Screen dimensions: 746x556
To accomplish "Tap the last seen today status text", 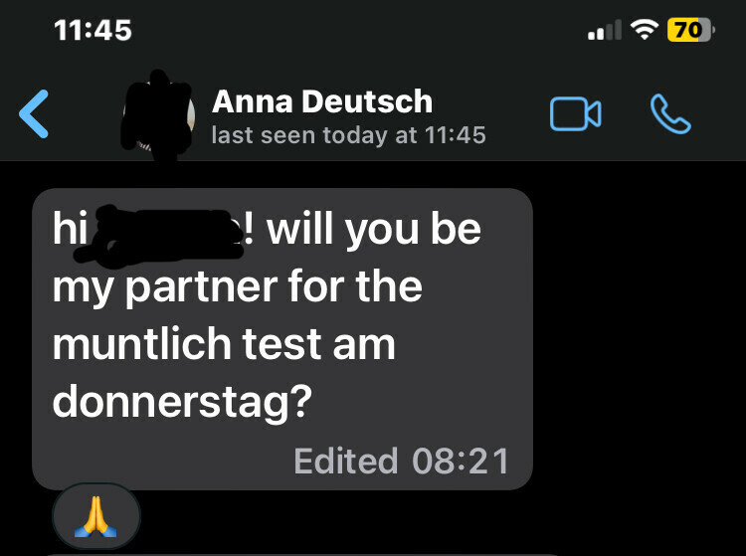I will pos(348,134).
